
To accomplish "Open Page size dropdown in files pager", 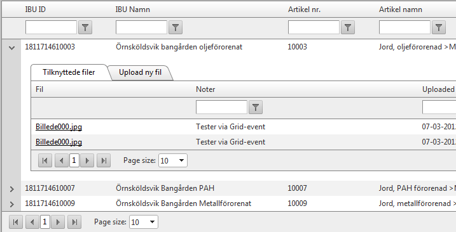I will coord(181,160).
